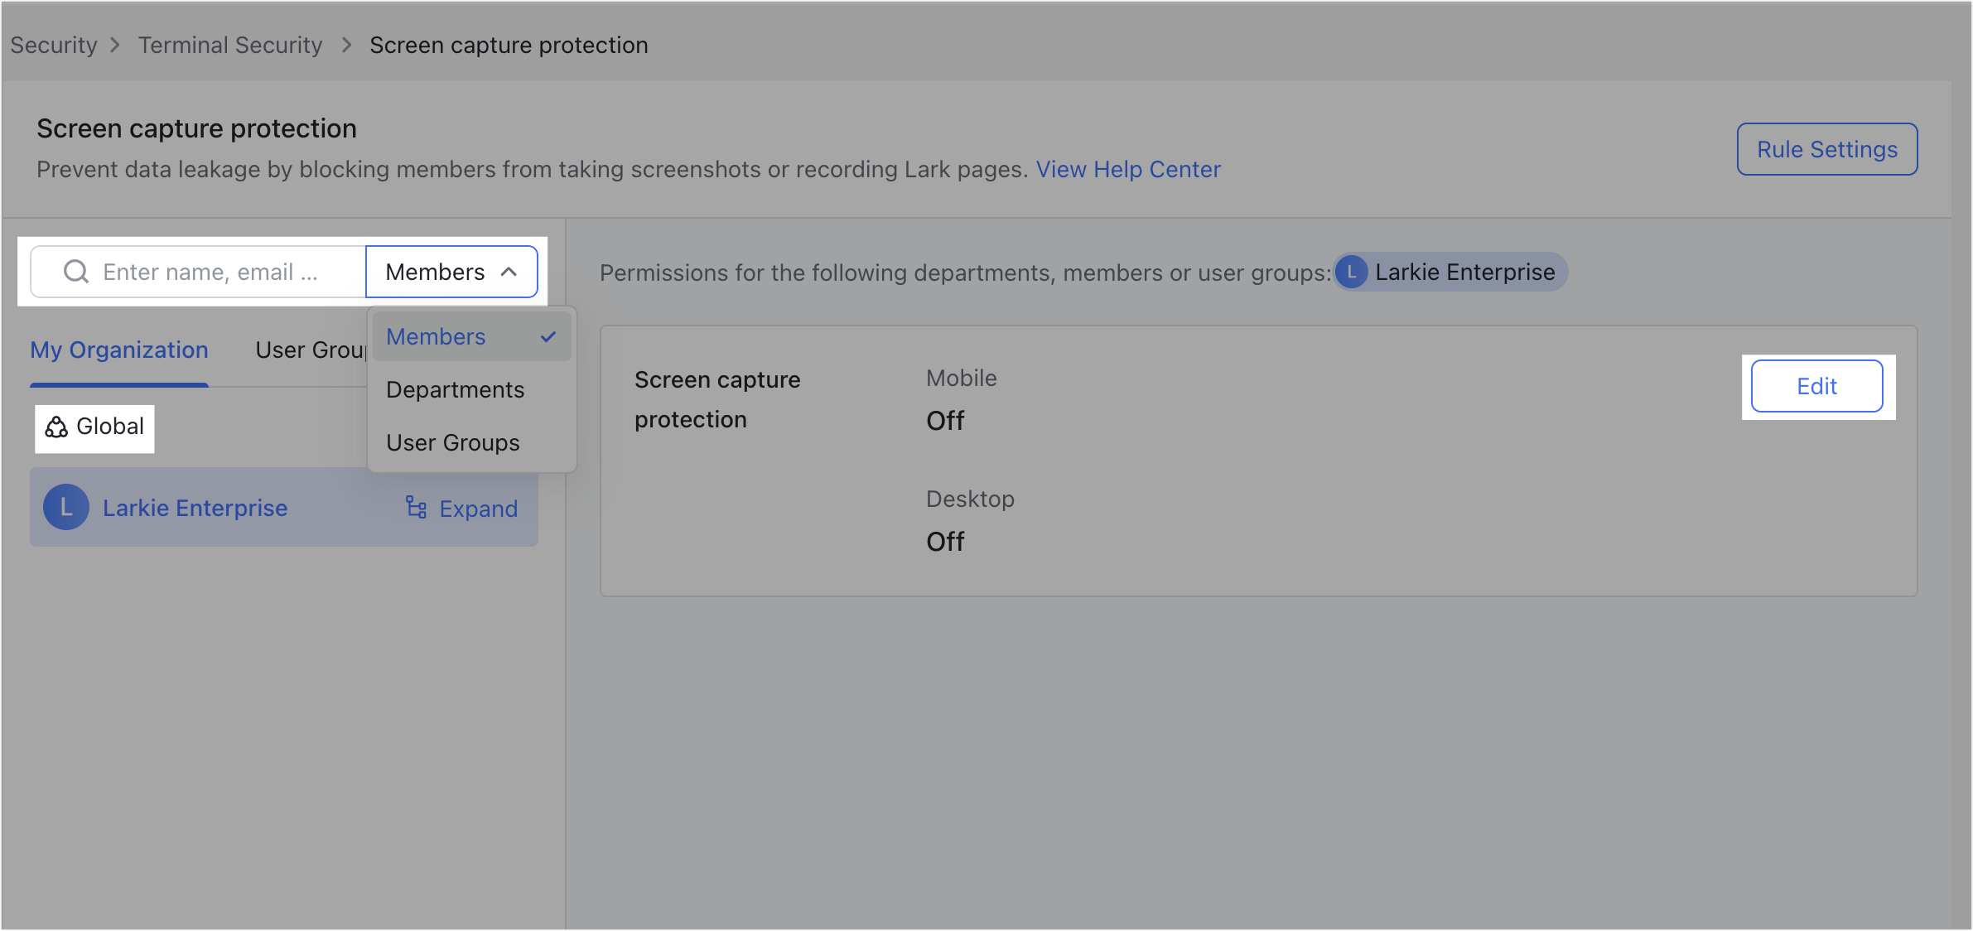This screenshot has height=931, width=1973.
Task: Click the chevron on the Members selector
Action: [x=509, y=272]
